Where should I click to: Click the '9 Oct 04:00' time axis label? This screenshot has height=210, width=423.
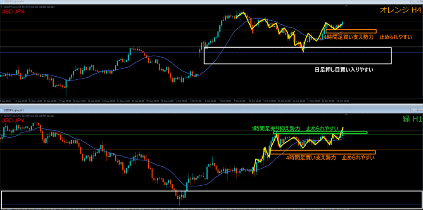pos(240,101)
